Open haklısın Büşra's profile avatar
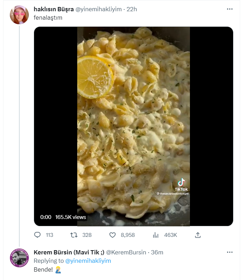This screenshot has height=280, width=244. tap(19, 15)
